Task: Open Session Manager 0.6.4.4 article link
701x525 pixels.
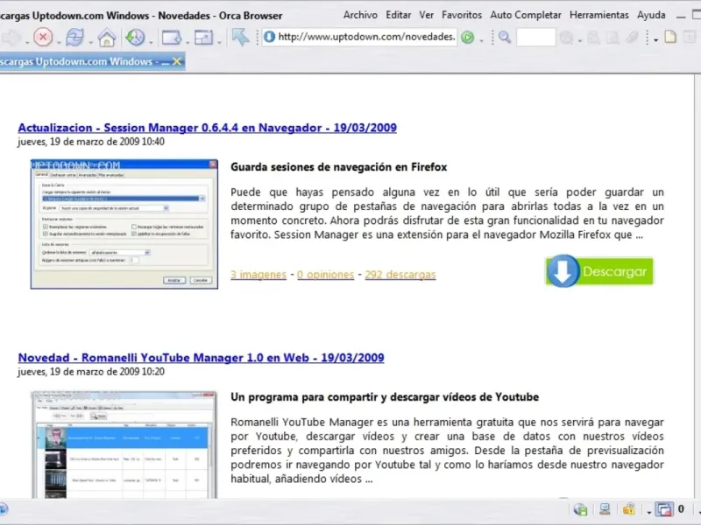Action: click(207, 128)
